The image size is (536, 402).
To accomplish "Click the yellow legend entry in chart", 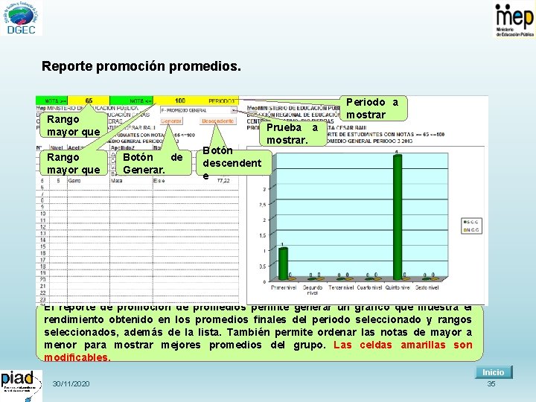I will click(x=471, y=230).
